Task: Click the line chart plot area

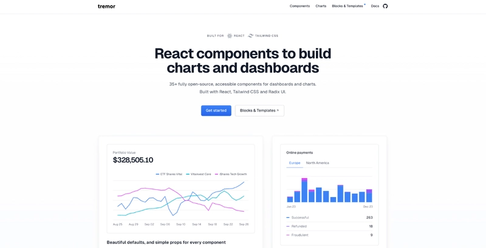Action: coord(180,199)
